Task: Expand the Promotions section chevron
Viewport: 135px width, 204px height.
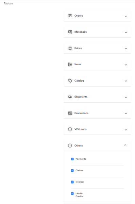Action: (x=126, y=114)
